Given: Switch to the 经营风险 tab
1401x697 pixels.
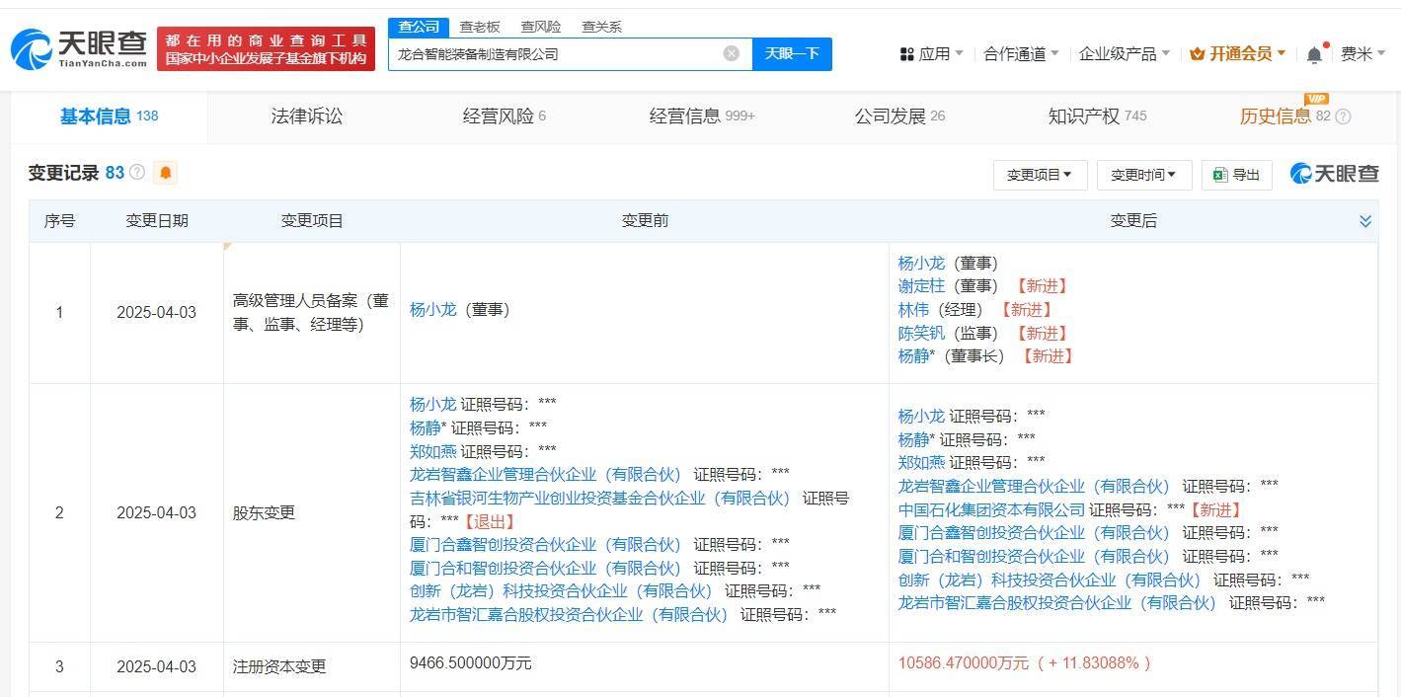Looking at the screenshot, I should pos(505,116).
